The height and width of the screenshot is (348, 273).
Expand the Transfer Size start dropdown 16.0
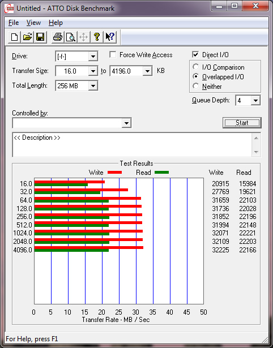pos(93,71)
